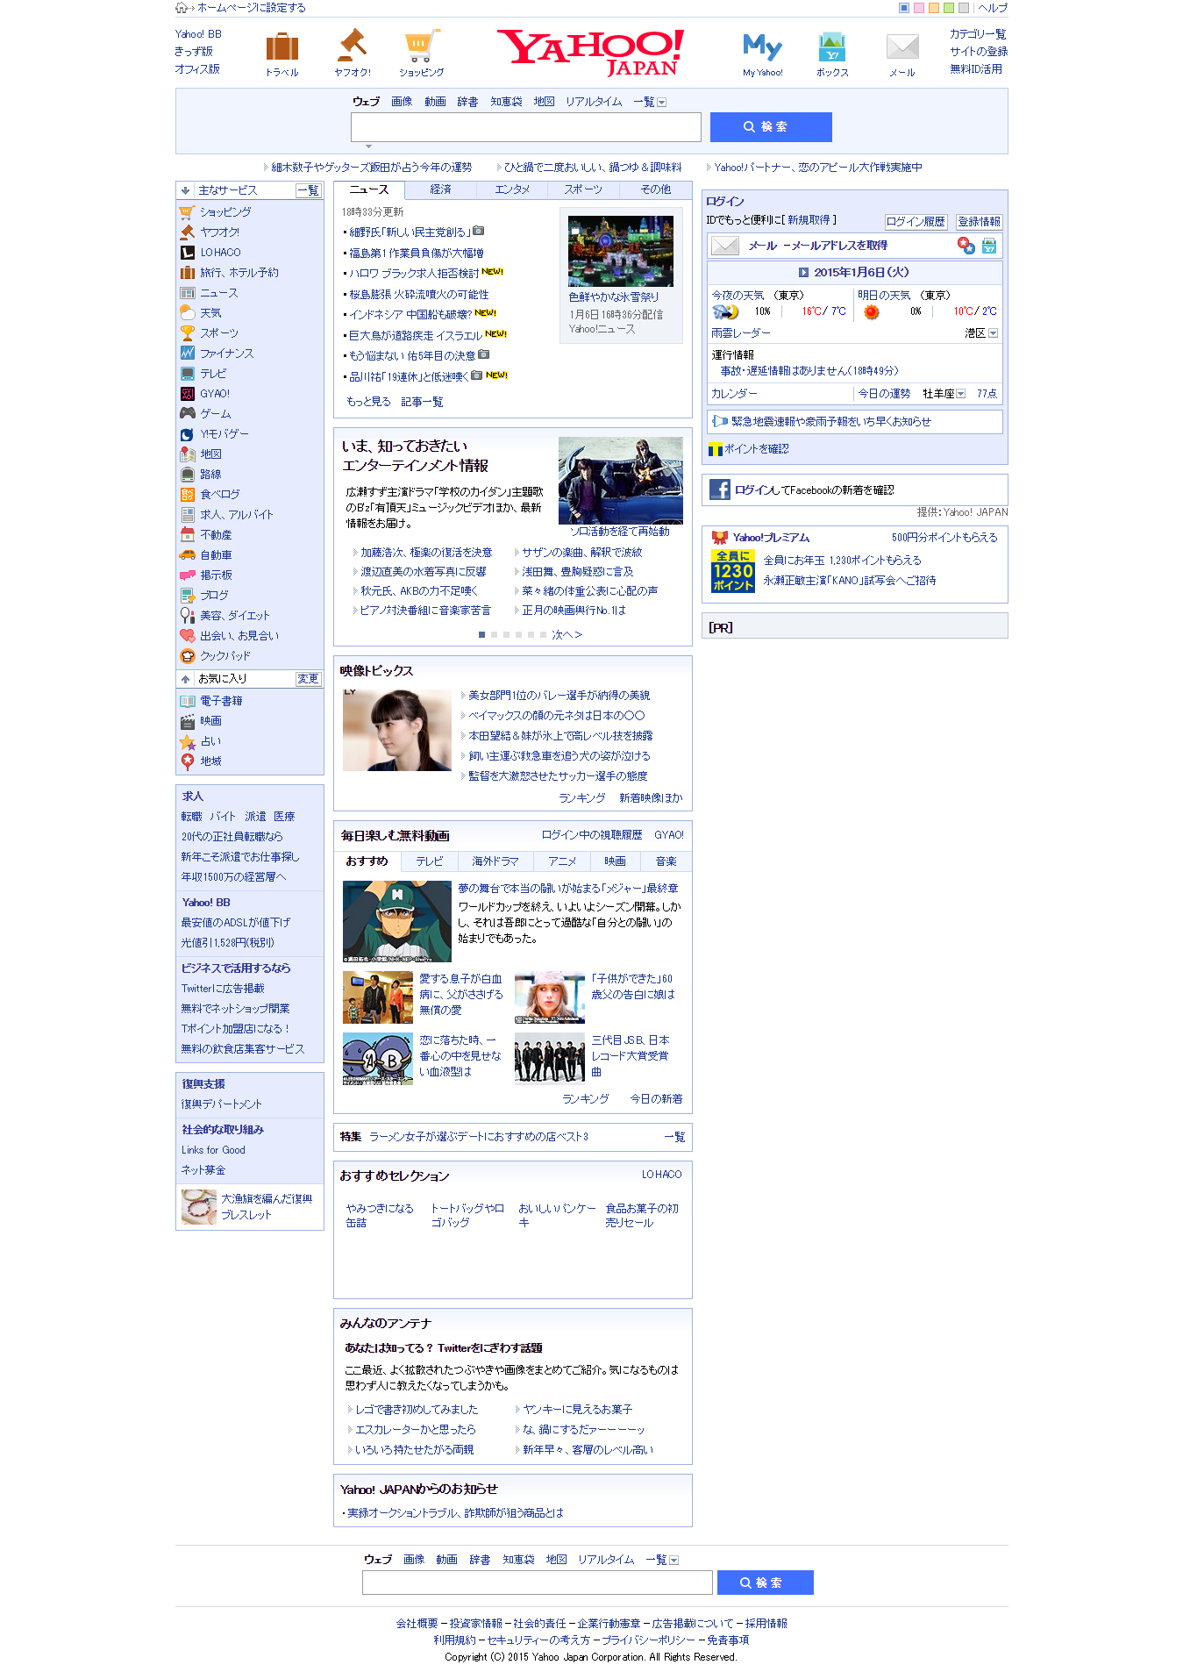Open the baseball anime video thumbnail

click(397, 921)
